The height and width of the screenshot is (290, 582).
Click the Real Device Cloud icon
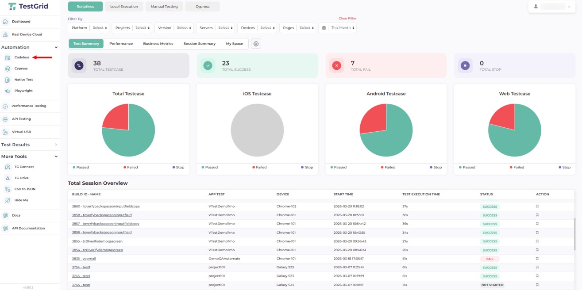tap(5, 34)
